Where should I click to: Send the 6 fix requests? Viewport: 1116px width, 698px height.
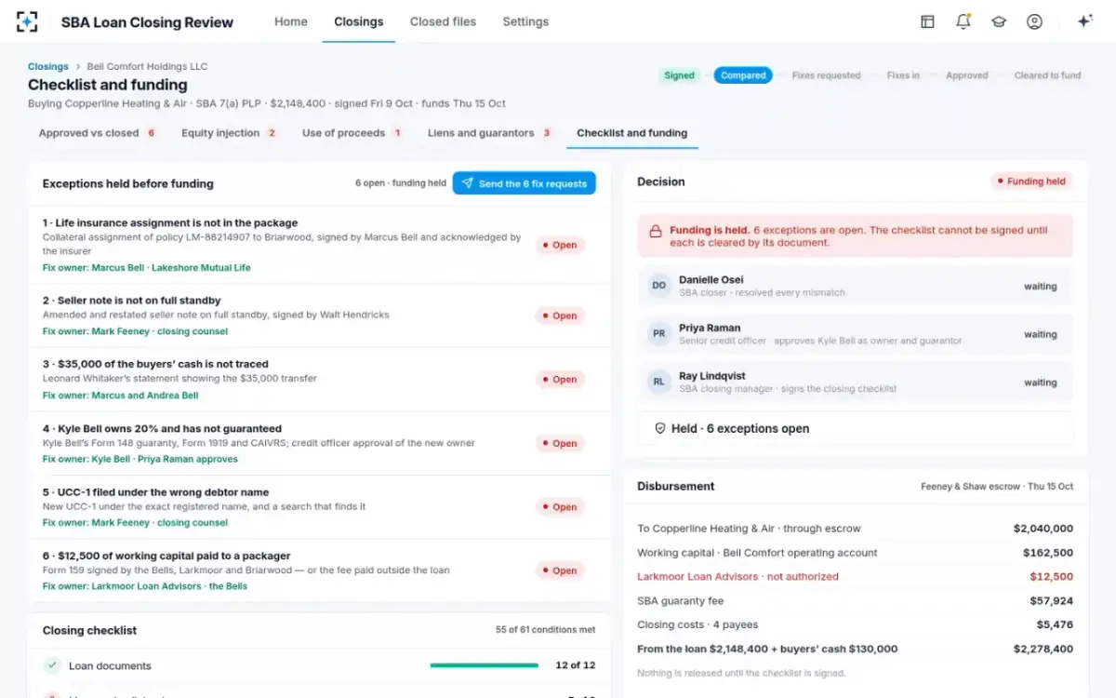pos(525,183)
